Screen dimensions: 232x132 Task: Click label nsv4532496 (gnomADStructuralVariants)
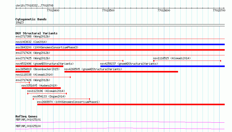(x=45, y=64)
